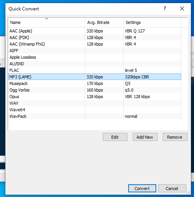Image resolution: width=194 pixels, height=197 pixels.
Task: Select the WavPack preset
Action: [95, 116]
